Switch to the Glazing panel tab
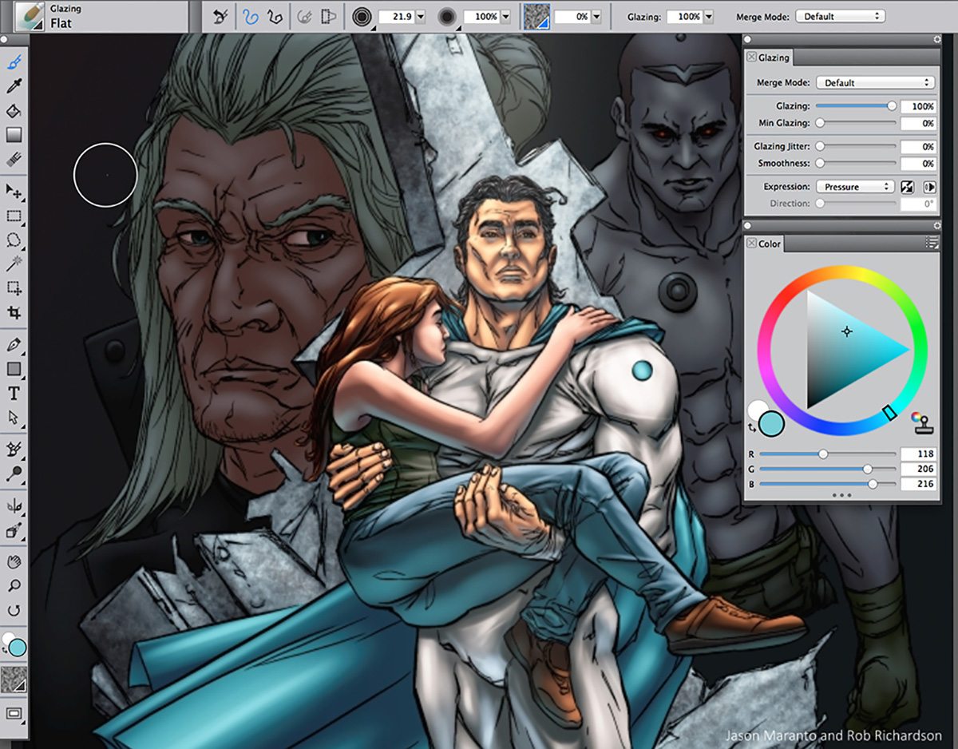958x749 pixels. (x=773, y=57)
